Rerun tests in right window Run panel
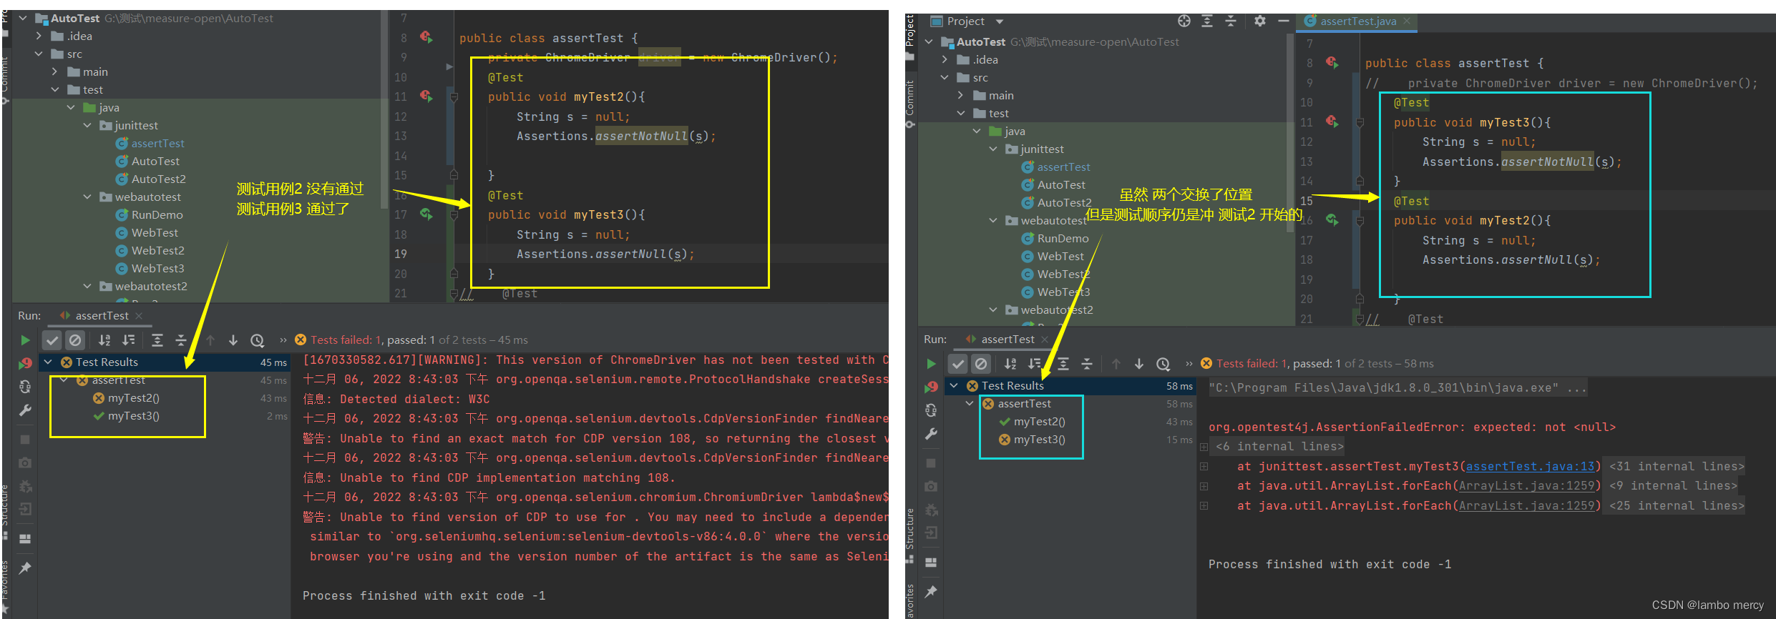 (x=931, y=364)
